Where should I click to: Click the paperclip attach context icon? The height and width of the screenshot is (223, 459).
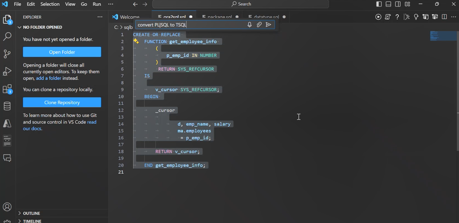point(259,25)
